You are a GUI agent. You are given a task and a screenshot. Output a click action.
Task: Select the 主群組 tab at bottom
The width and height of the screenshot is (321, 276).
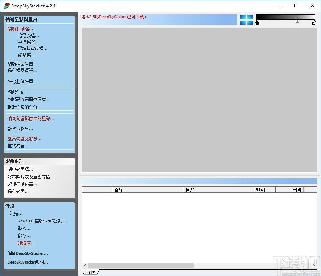[90, 272]
